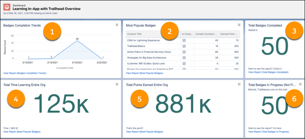305x139 pixels.
Task: Click the Record Count axis title
Action: click(5, 47)
